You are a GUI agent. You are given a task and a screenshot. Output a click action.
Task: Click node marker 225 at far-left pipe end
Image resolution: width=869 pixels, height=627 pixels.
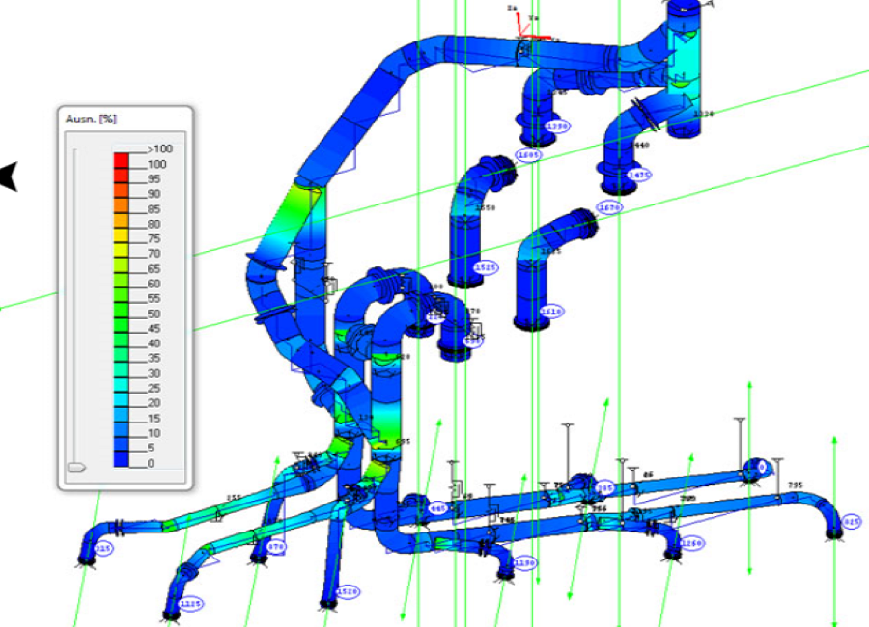tap(102, 549)
